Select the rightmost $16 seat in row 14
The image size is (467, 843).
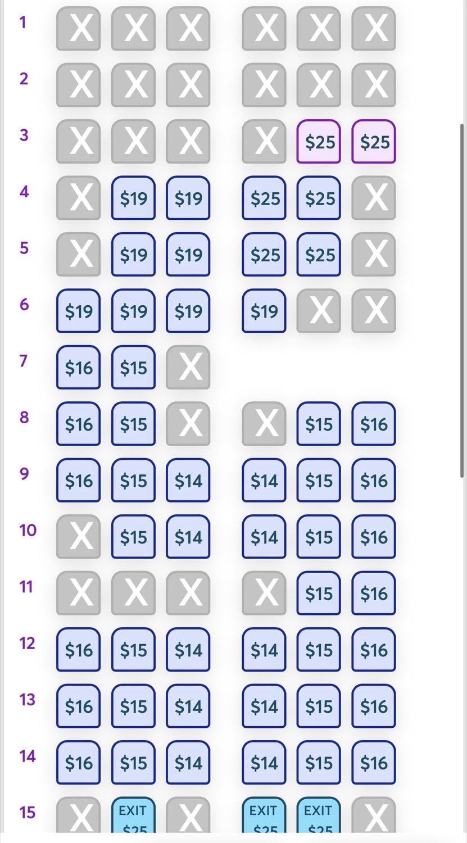pyautogui.click(x=374, y=763)
